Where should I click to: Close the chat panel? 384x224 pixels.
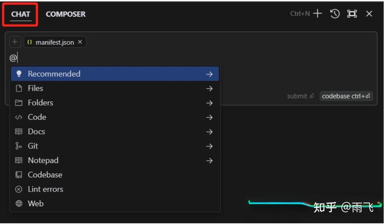[369, 14]
